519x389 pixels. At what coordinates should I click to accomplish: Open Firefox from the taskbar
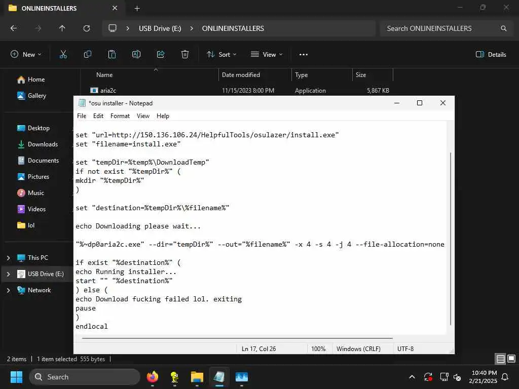pyautogui.click(x=152, y=377)
